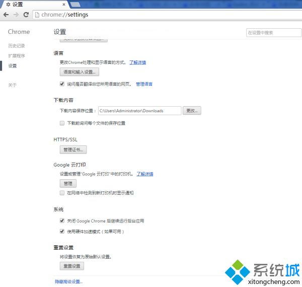Open 扩展程序 in the sidebar

click(x=17, y=56)
